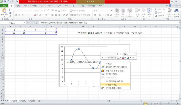
Task: Select Add Data Labels (데이터 레이블 추가)
Action: point(115,81)
